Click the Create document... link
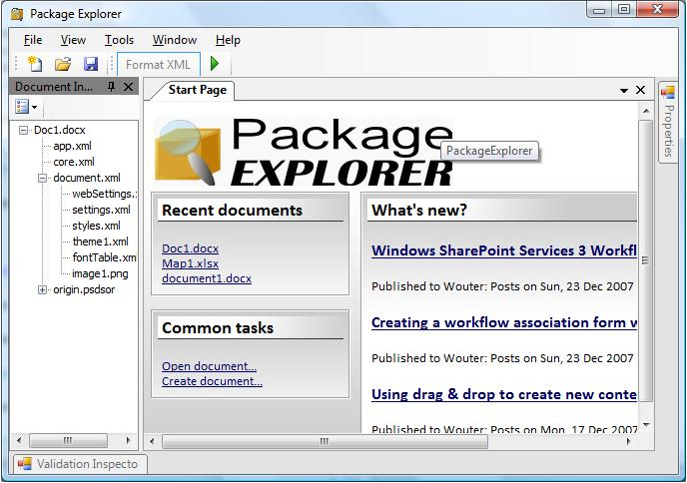Image resolution: width=687 pixels, height=483 pixels. pyautogui.click(x=212, y=381)
